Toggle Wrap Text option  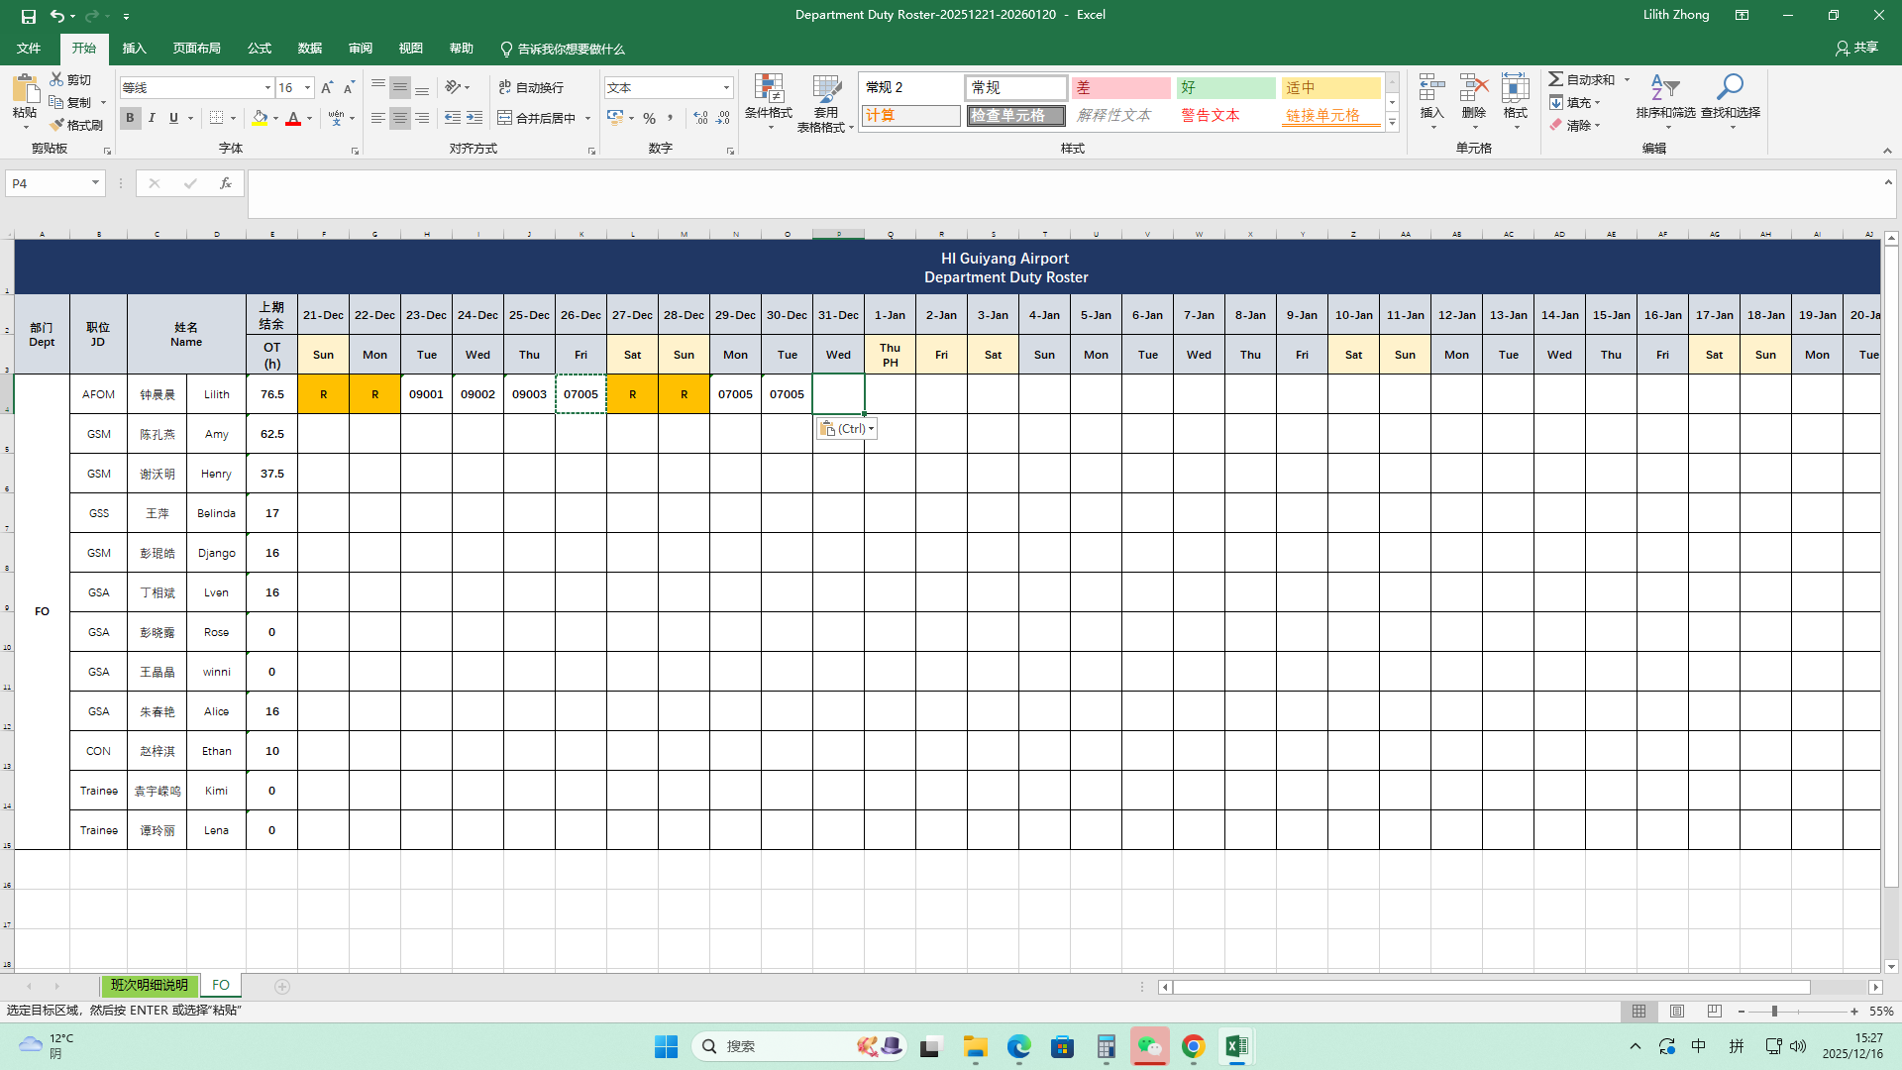pos(532,87)
